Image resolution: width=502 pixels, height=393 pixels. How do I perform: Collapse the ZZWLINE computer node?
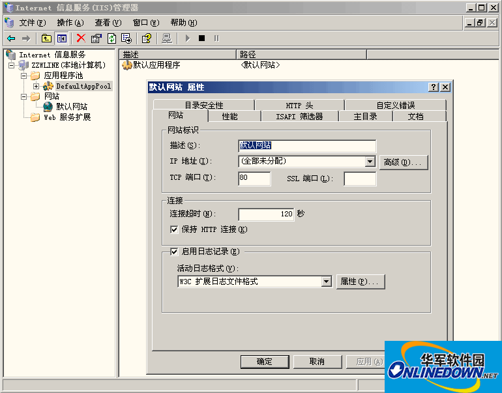point(12,65)
